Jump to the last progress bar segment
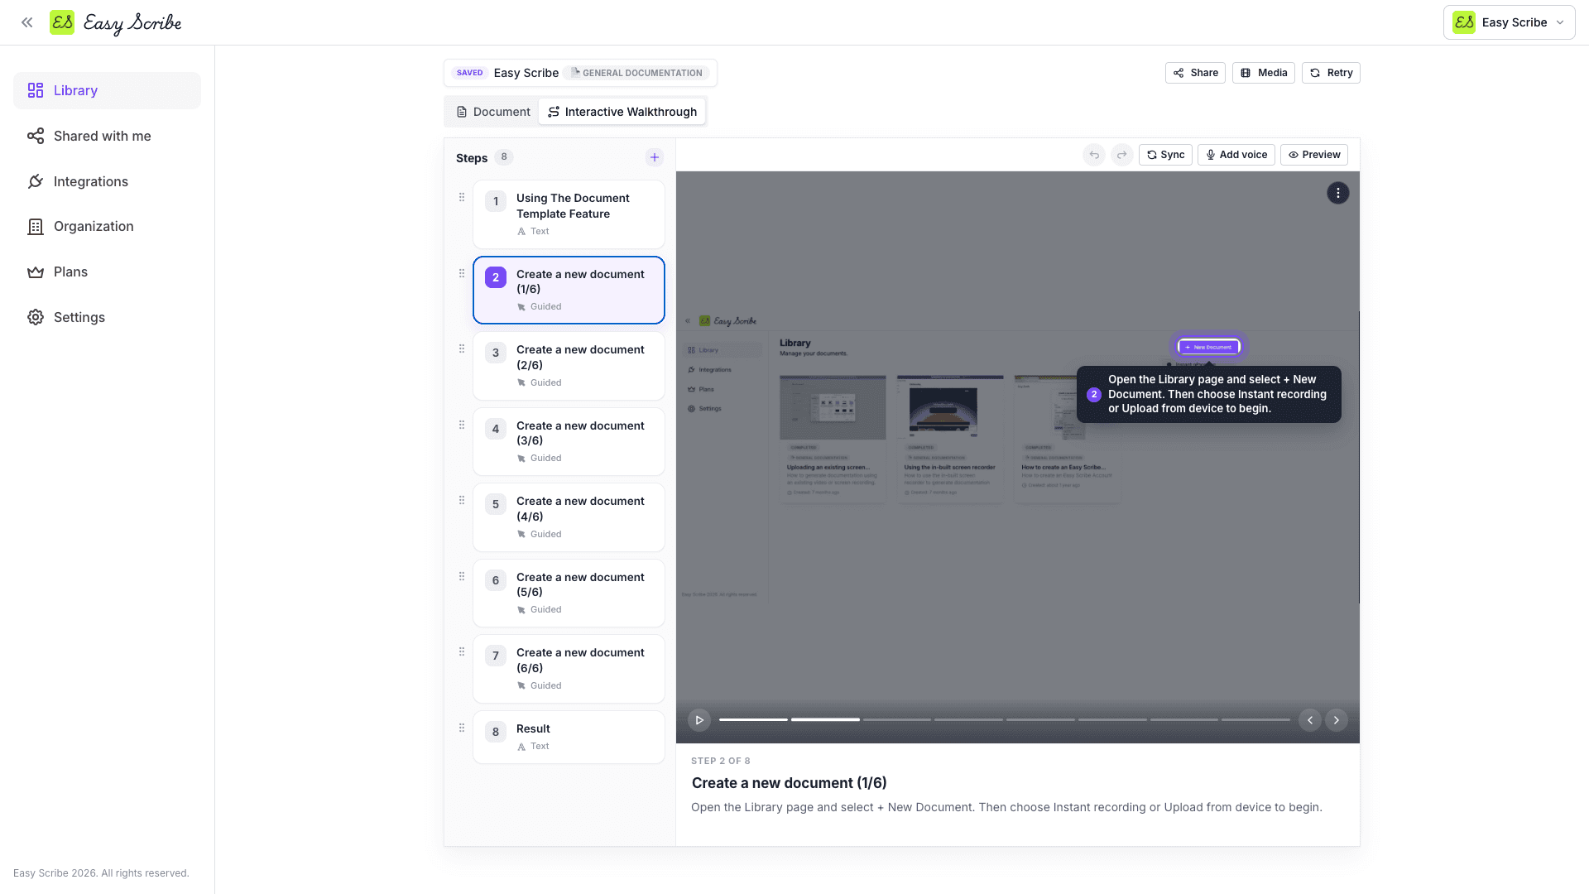Image resolution: width=1589 pixels, height=894 pixels. 1255,720
